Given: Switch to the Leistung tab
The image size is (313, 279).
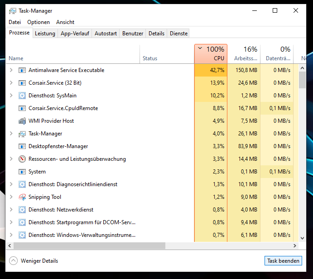Looking at the screenshot, I should (x=45, y=34).
